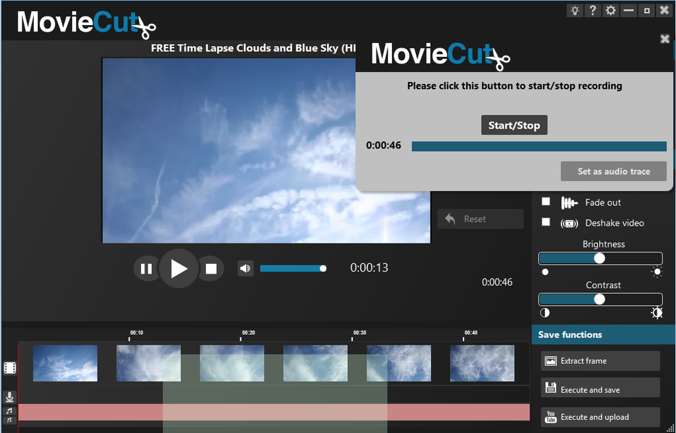Click the 00:10 timeline marker
The height and width of the screenshot is (433, 676).
click(136, 333)
